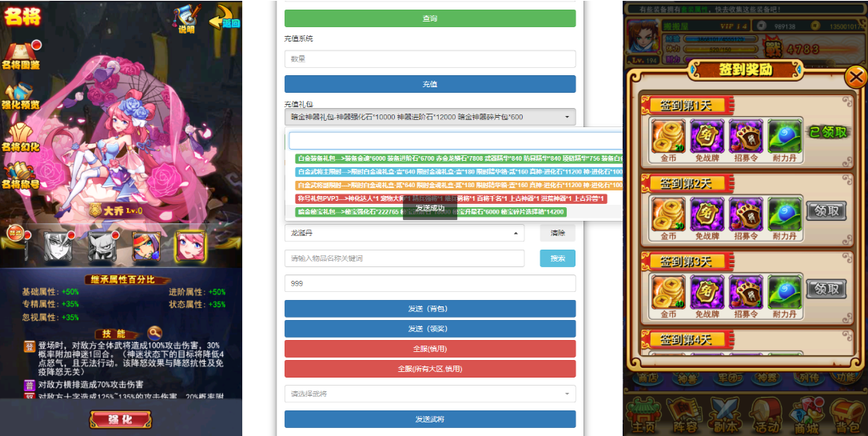The image size is (868, 436).
Task: Open the 说明 help scroll icon
Action: point(186,18)
